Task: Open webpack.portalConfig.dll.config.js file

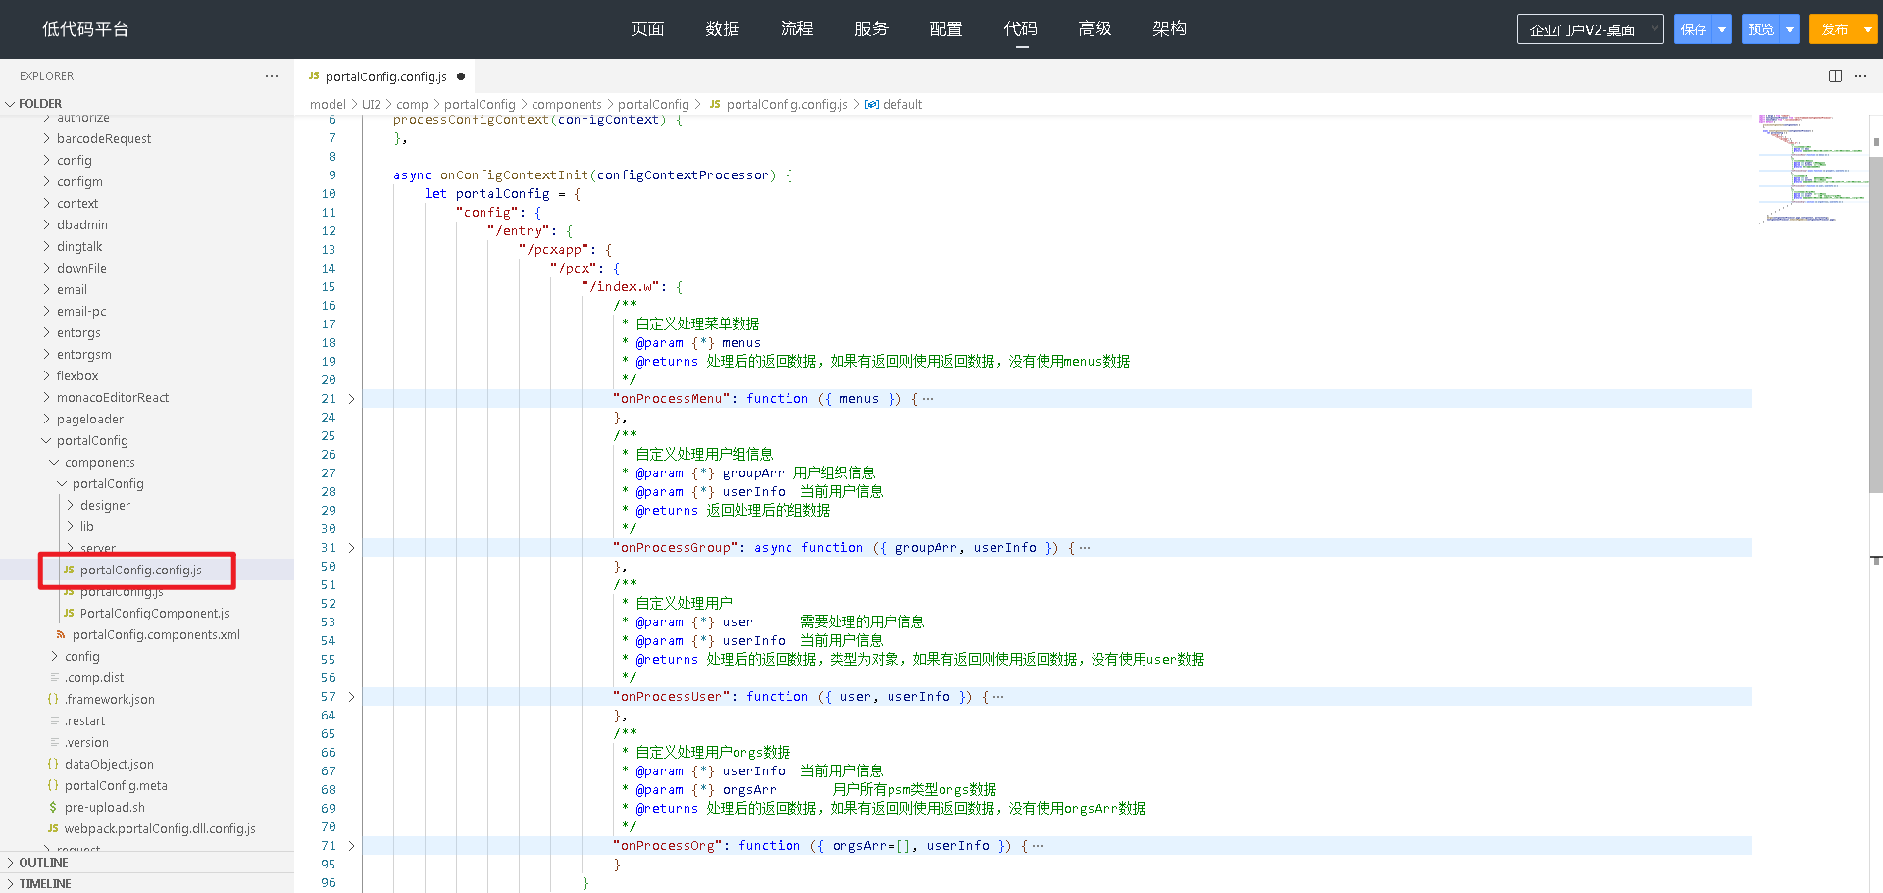Action: coord(160,829)
